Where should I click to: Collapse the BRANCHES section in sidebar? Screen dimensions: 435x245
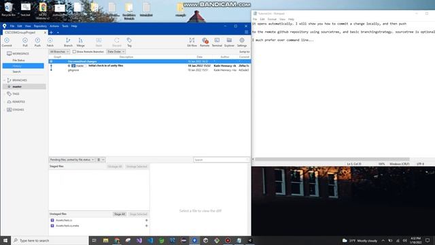click(x=4, y=80)
